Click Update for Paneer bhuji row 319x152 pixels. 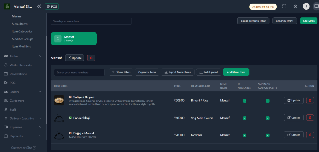294,118
